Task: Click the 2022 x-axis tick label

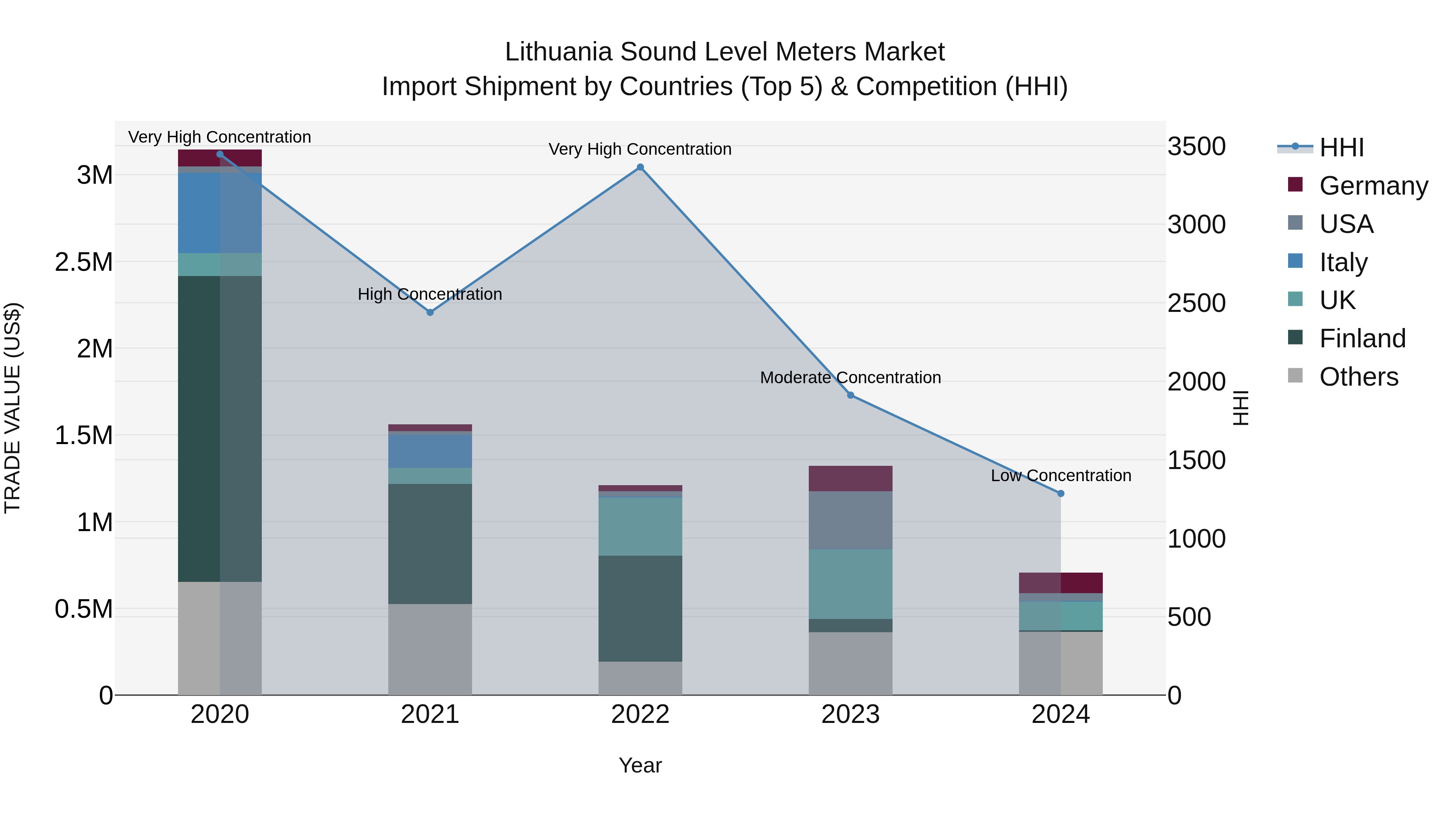Action: (x=640, y=714)
